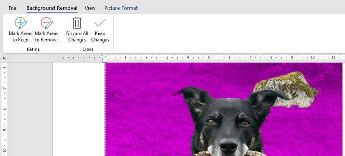Click the Discard All Changes trash icon
Screen dimensions: 345x156
coord(77,23)
